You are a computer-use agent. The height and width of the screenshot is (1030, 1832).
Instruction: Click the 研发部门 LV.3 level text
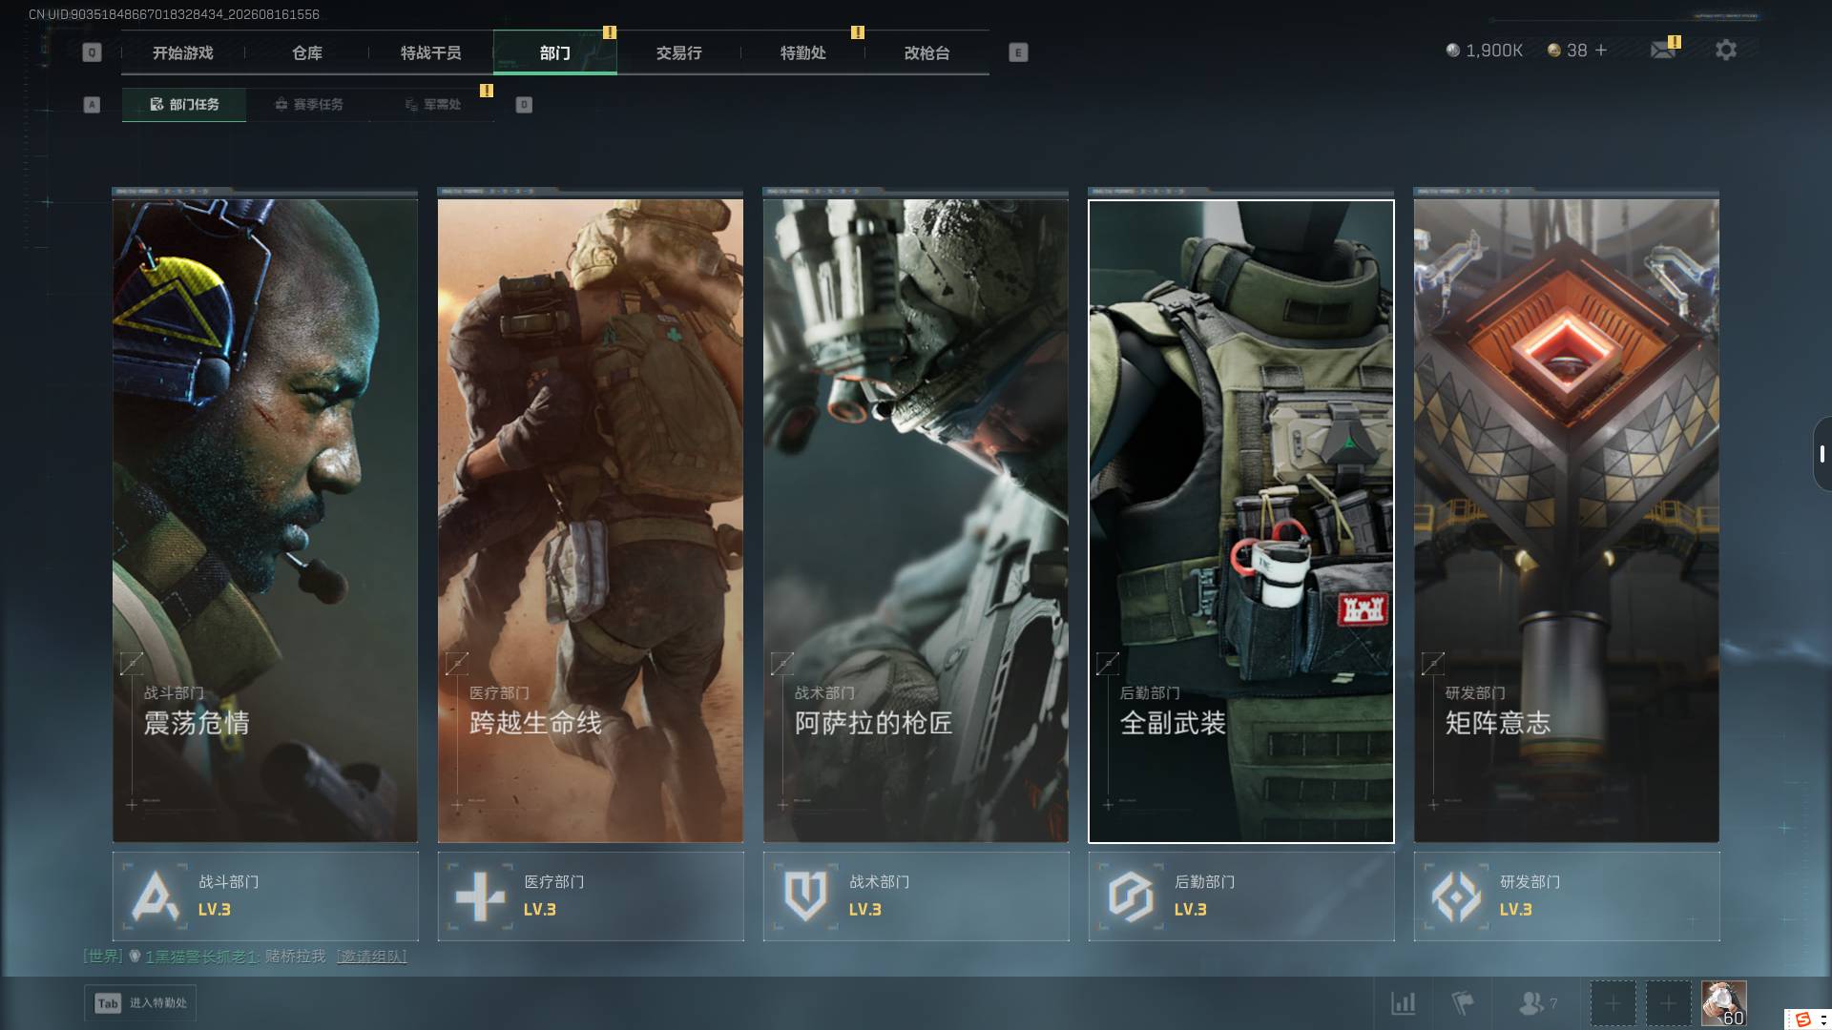(x=1516, y=910)
